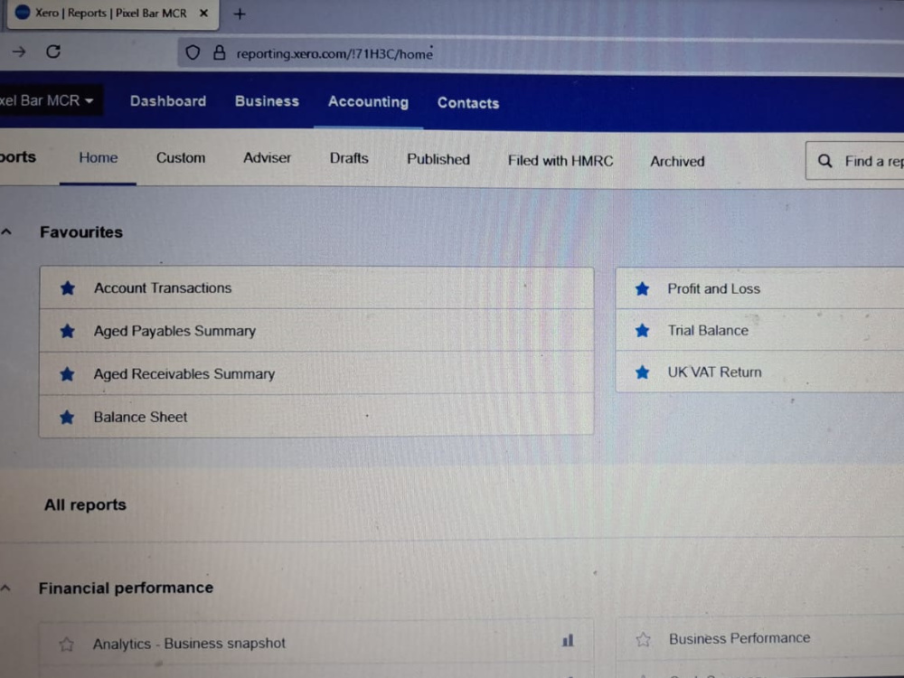Click the bar chart icon on Analytics row
This screenshot has height=678, width=904.
click(568, 640)
